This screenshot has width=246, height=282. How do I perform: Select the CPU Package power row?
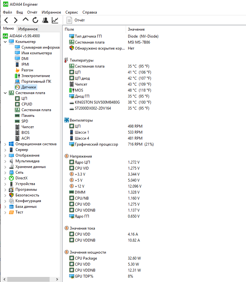tap(105, 258)
